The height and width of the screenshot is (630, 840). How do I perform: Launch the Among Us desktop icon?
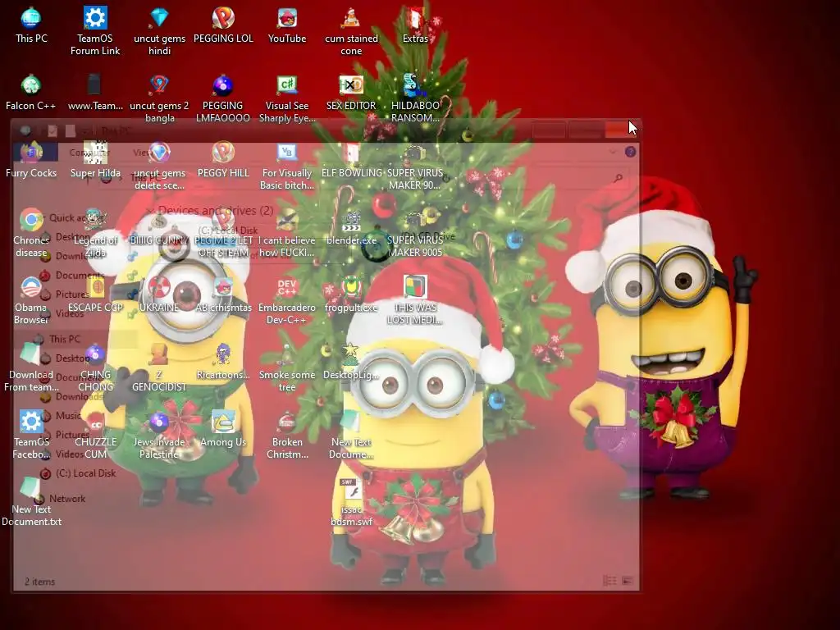click(223, 430)
